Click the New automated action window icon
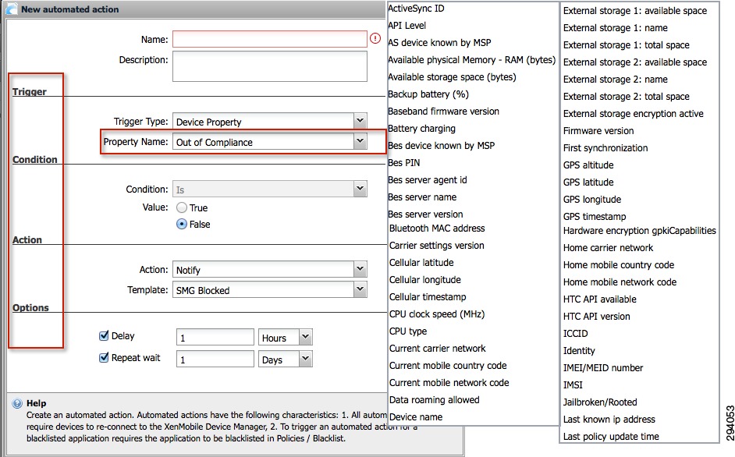 [x=12, y=9]
